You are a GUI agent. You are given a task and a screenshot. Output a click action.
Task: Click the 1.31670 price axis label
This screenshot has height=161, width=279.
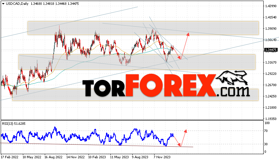(x=271, y=63)
